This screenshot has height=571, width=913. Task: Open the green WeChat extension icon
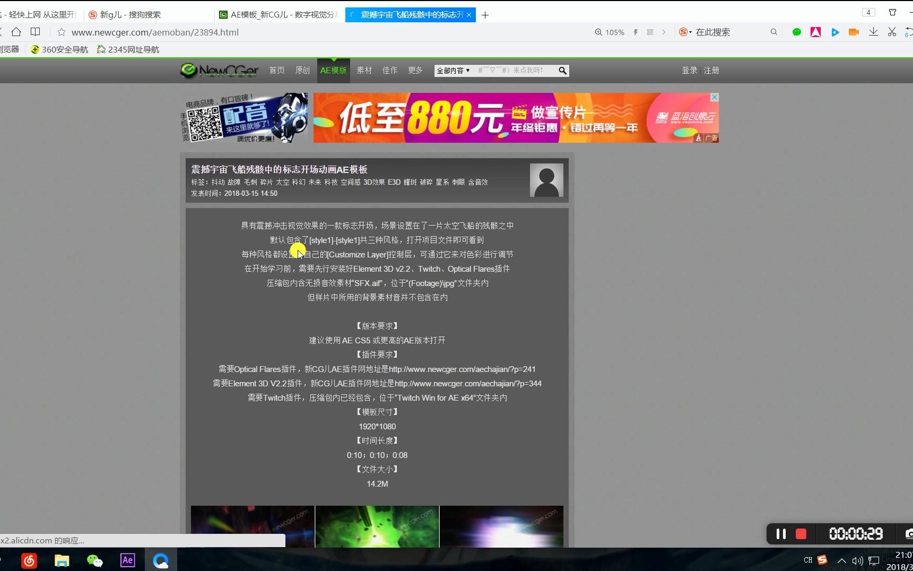797,32
